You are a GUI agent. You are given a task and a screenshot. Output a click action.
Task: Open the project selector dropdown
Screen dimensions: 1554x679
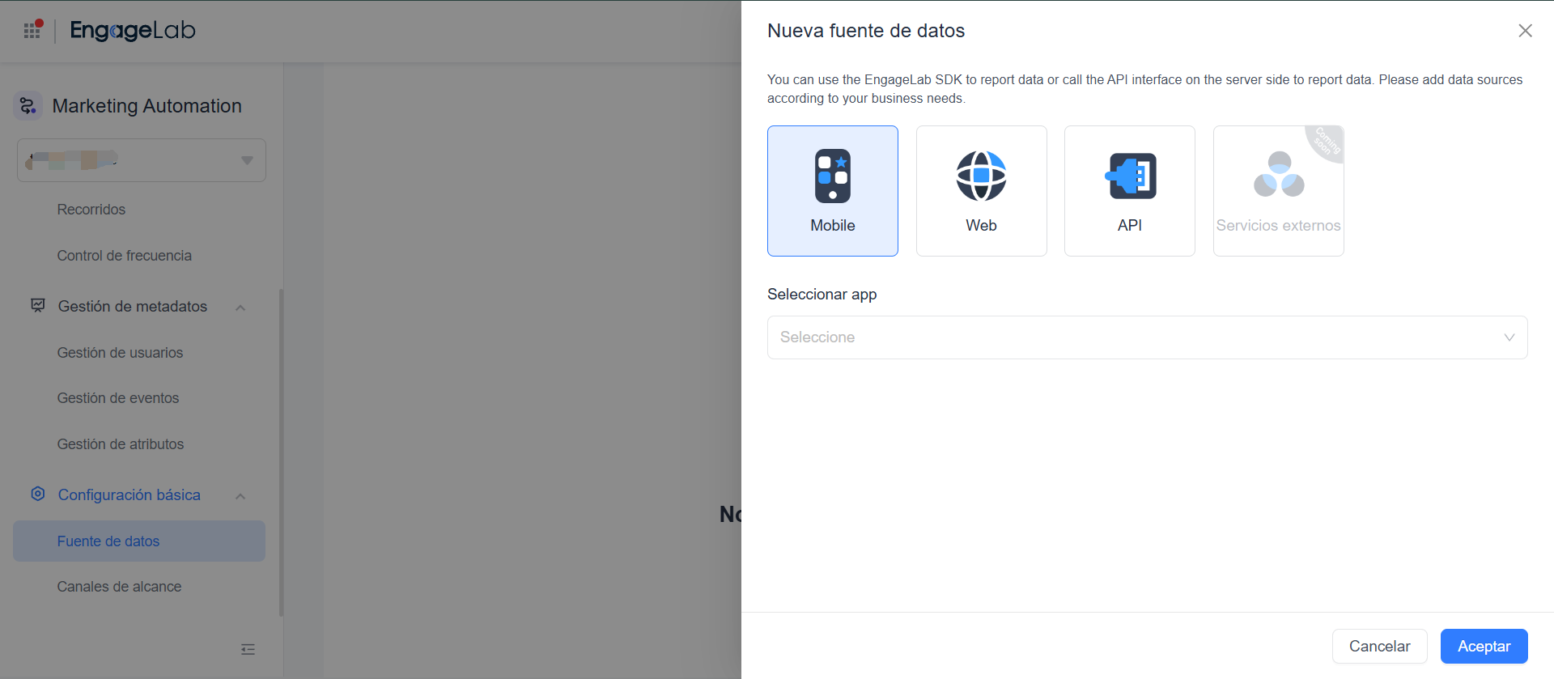[142, 160]
